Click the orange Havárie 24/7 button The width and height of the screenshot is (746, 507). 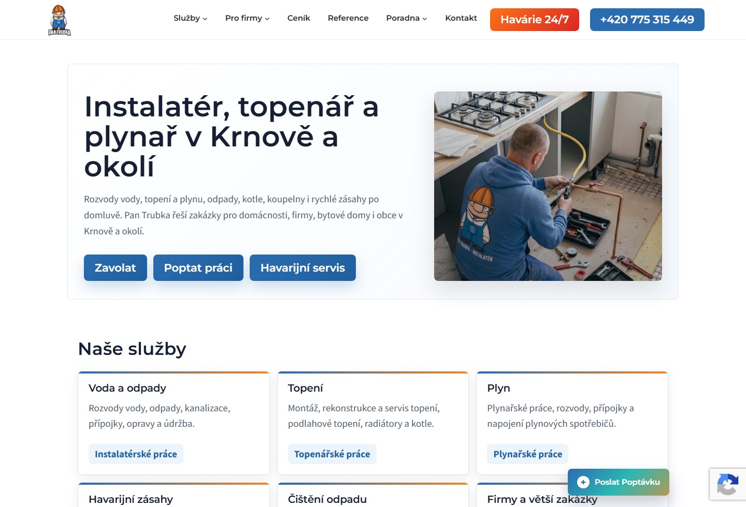point(535,20)
